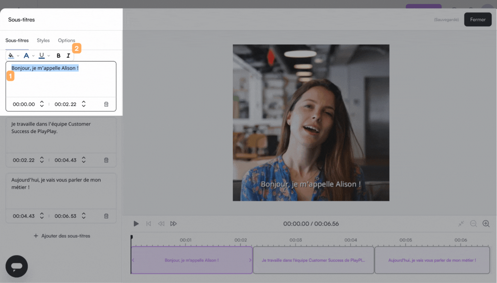Click the fast-forward double-arrow icon
The width and height of the screenshot is (497, 283).
pos(174,224)
